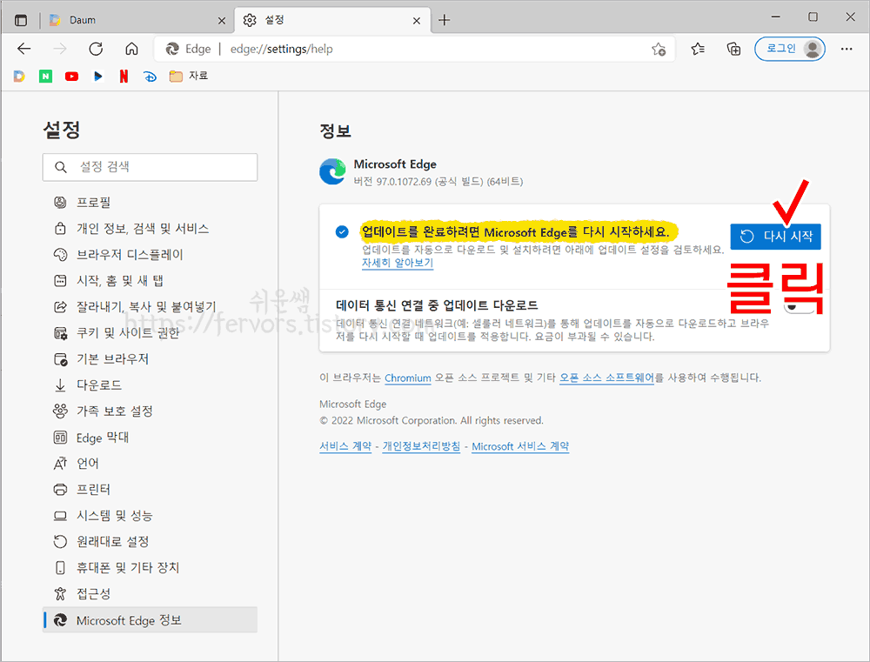Go back with the back arrow
Image resolution: width=870 pixels, height=662 pixels.
click(x=23, y=49)
